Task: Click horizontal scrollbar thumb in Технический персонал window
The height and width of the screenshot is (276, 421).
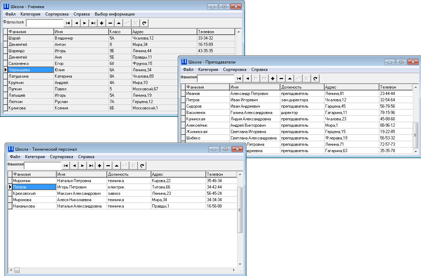Action: [x=17, y=270]
